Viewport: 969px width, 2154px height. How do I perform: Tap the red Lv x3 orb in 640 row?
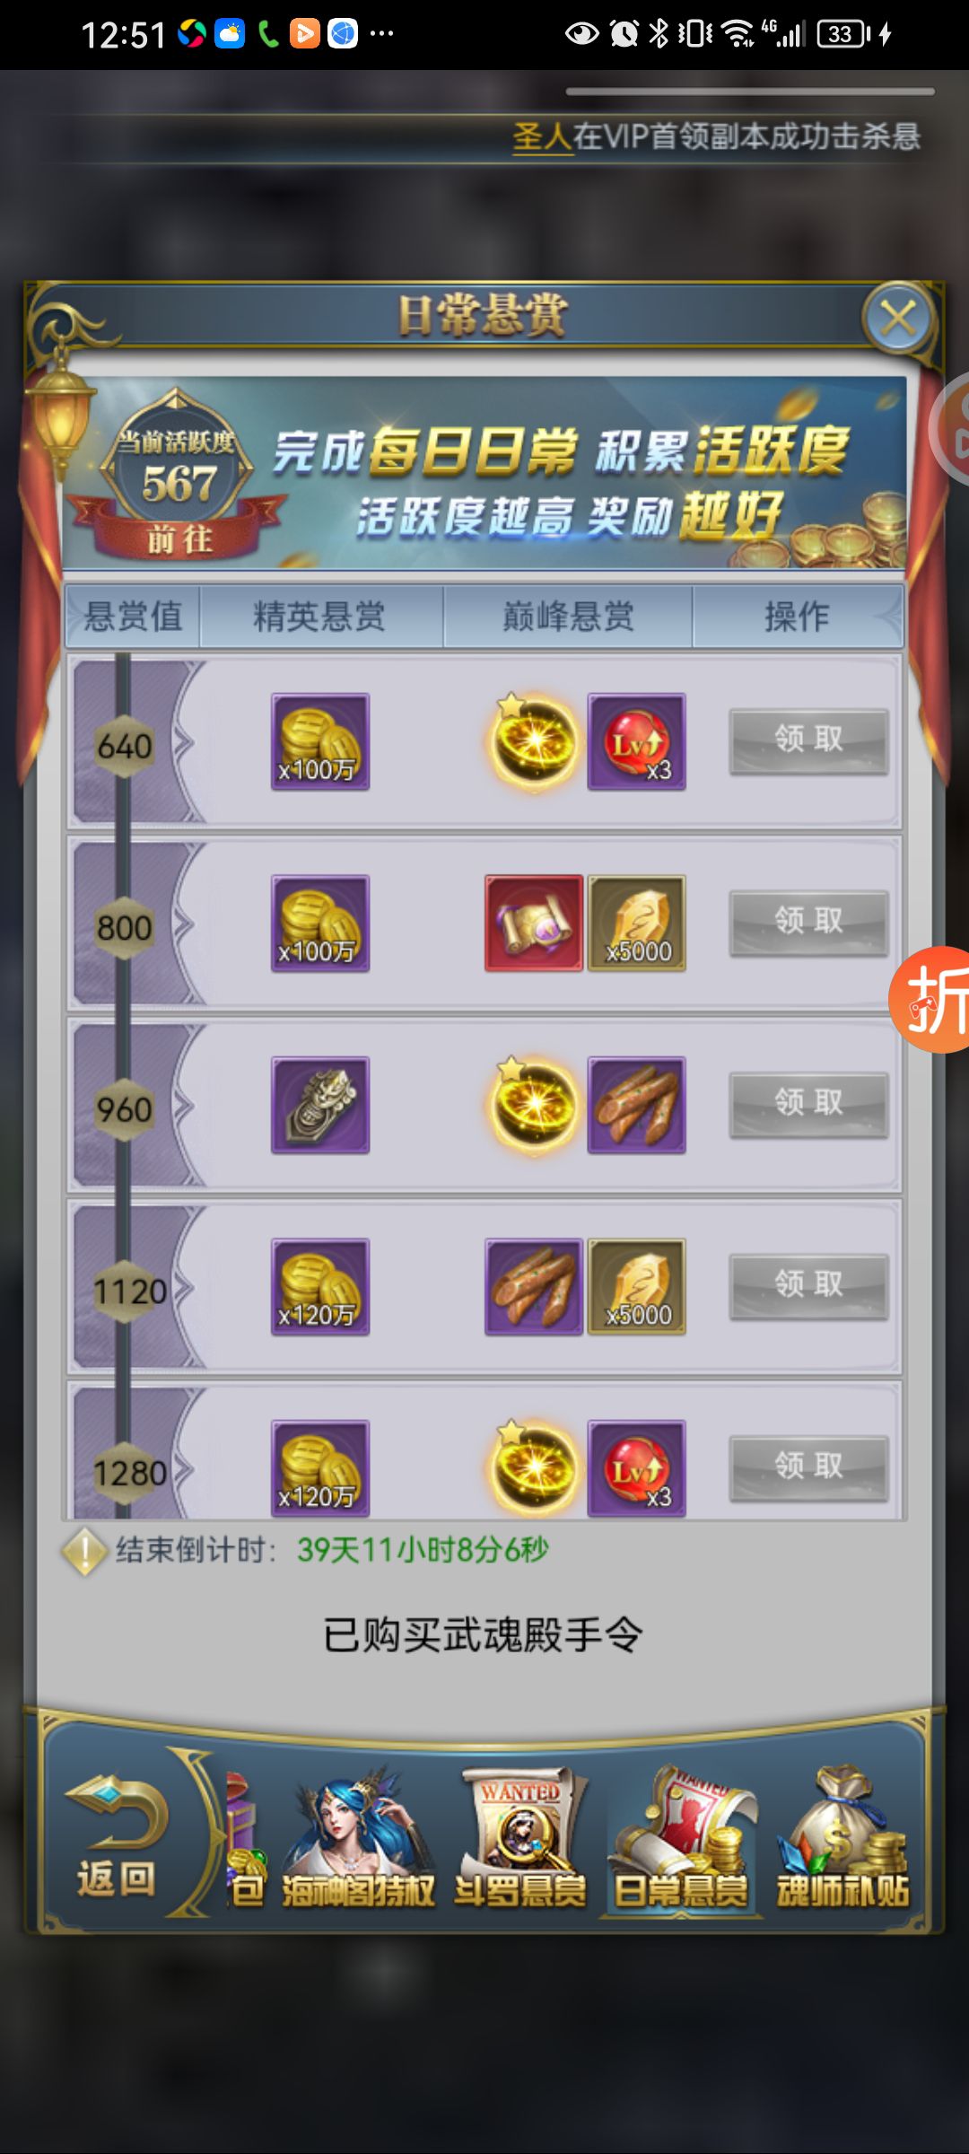pos(637,741)
